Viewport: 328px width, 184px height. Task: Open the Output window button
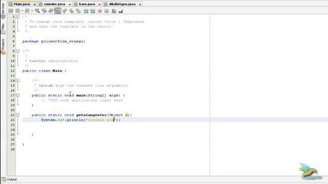tap(9, 179)
